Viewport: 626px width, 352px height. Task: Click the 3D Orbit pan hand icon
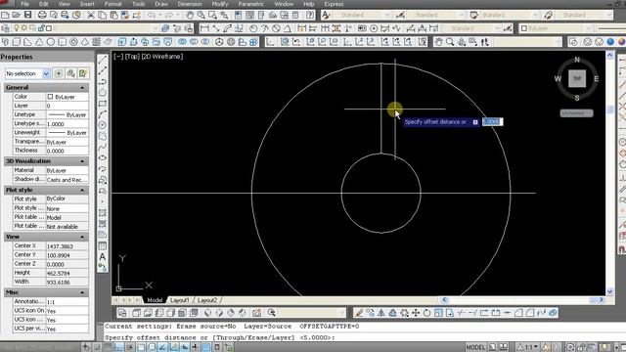pos(438,42)
